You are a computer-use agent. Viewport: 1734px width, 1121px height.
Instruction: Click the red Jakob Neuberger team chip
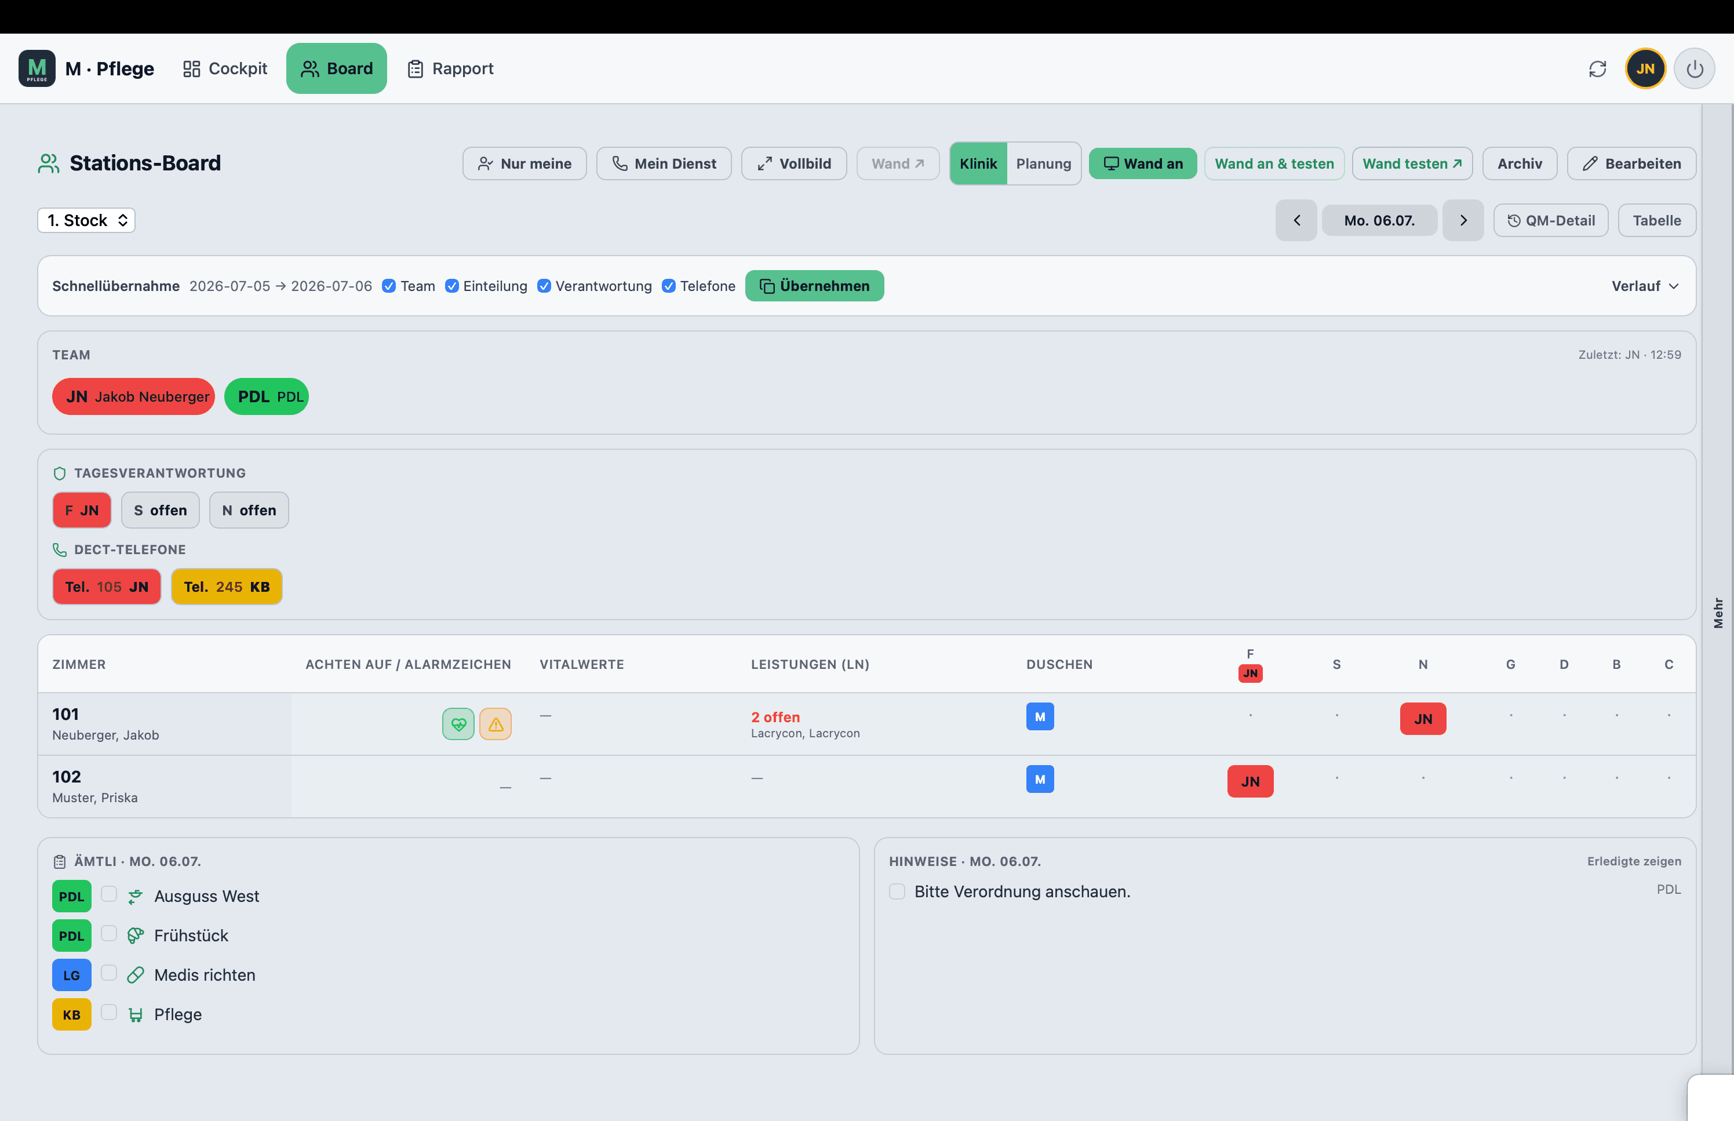click(x=133, y=398)
